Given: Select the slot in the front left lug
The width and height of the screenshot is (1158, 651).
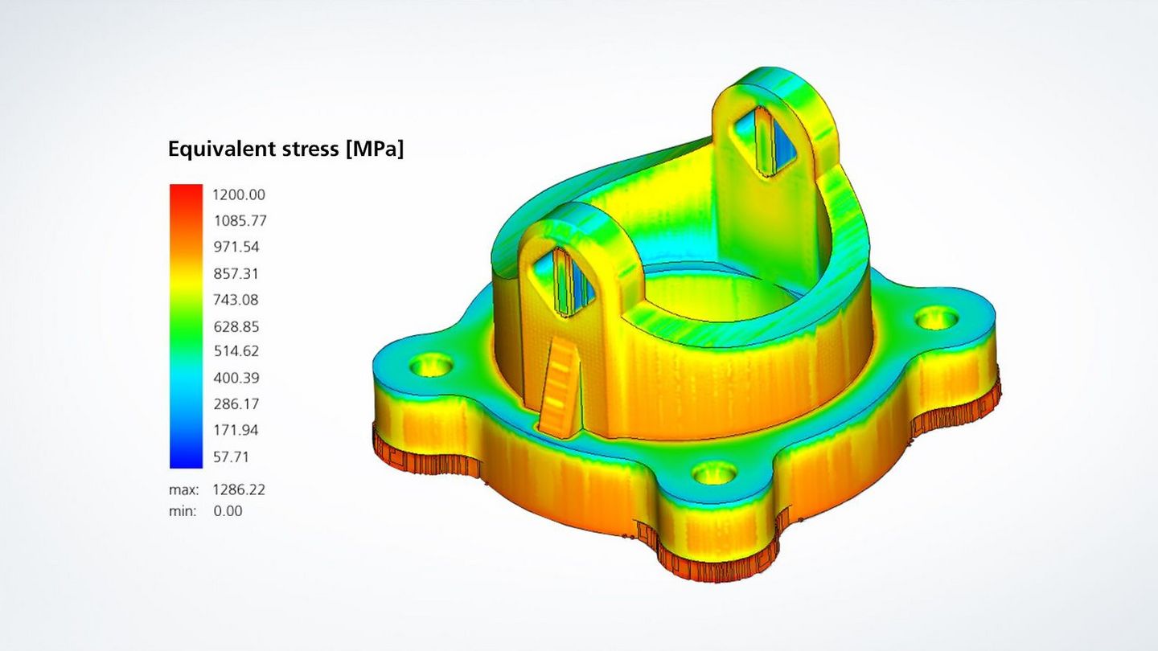Looking at the screenshot, I should pos(571,281).
